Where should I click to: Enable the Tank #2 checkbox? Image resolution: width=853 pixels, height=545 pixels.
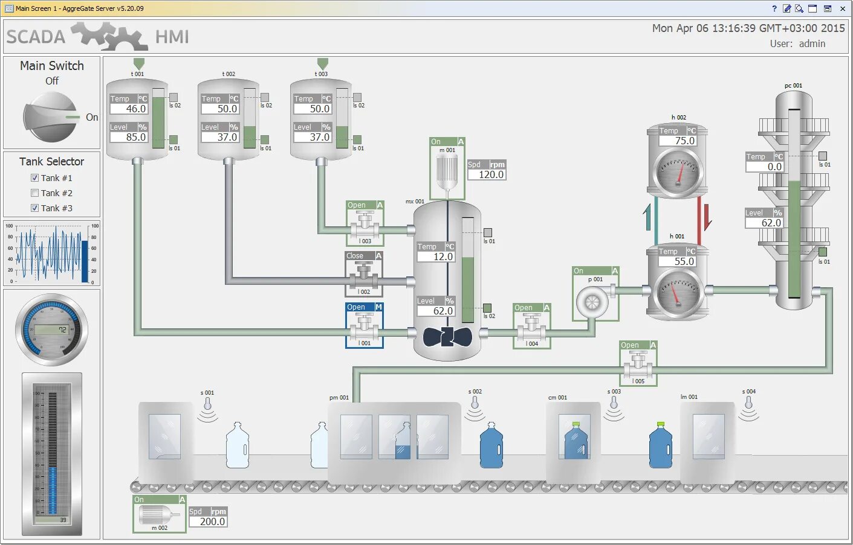[35, 193]
